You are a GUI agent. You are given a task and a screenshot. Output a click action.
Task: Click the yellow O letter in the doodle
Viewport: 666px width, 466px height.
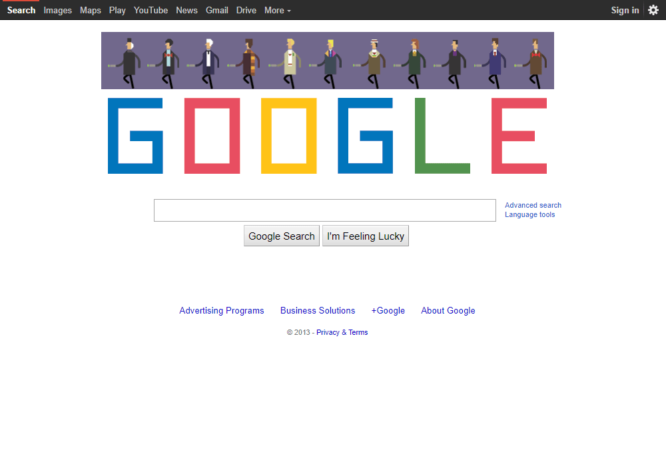pos(289,136)
